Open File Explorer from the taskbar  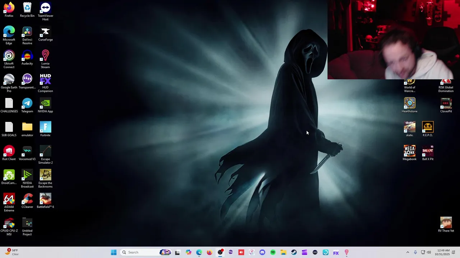point(283,252)
